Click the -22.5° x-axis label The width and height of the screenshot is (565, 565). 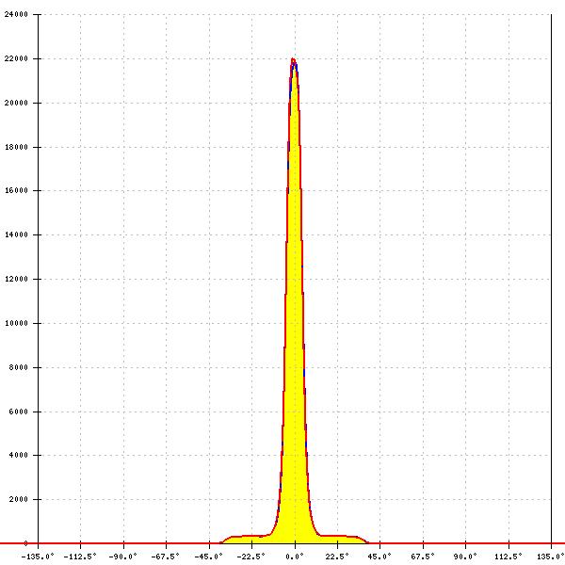(x=251, y=557)
